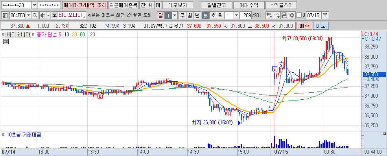Select the 초 second period toggle
This screenshot has width=387, height=156.
pos(213,15)
